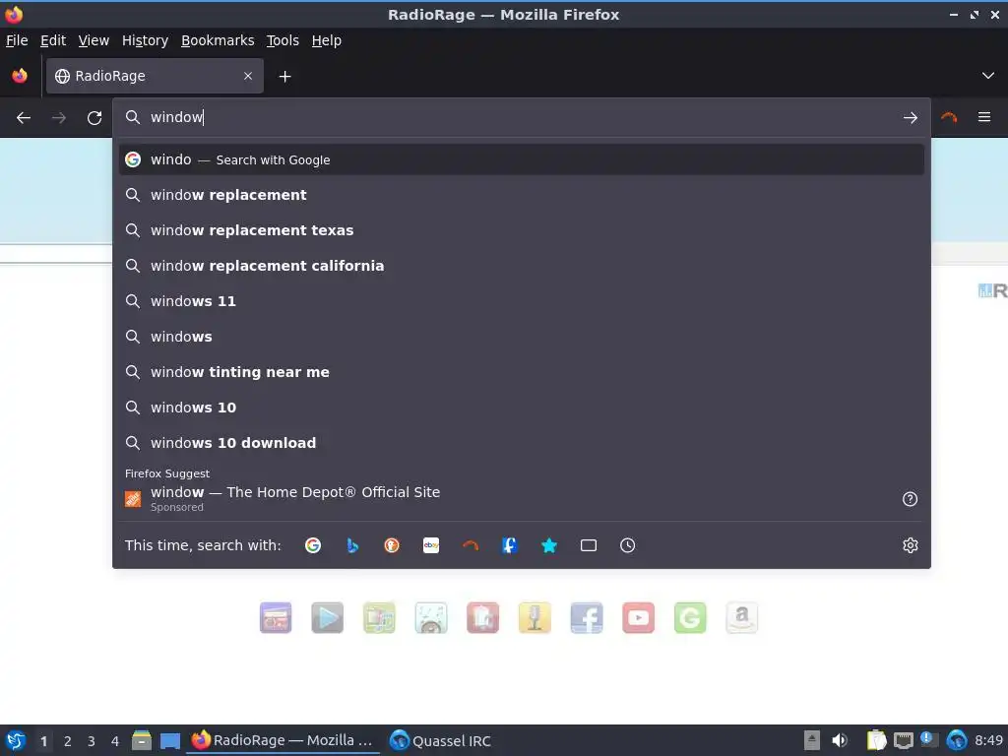Open search settings gear icon
1008x756 pixels.
pyautogui.click(x=910, y=545)
